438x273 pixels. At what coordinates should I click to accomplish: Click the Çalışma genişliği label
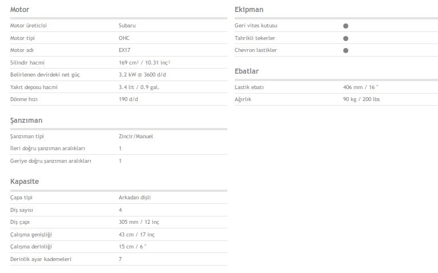pos(31,235)
